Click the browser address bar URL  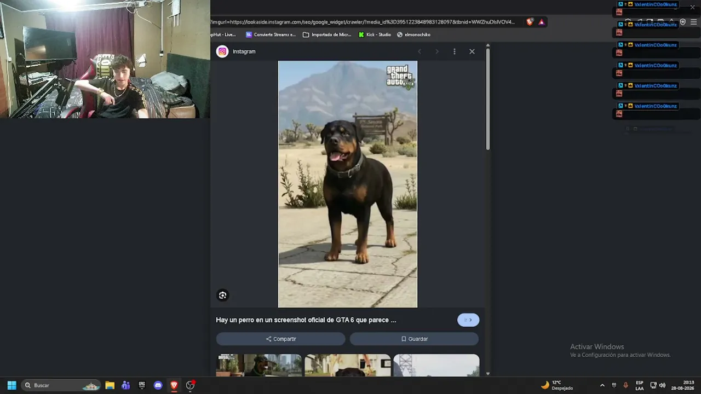pyautogui.click(x=363, y=22)
